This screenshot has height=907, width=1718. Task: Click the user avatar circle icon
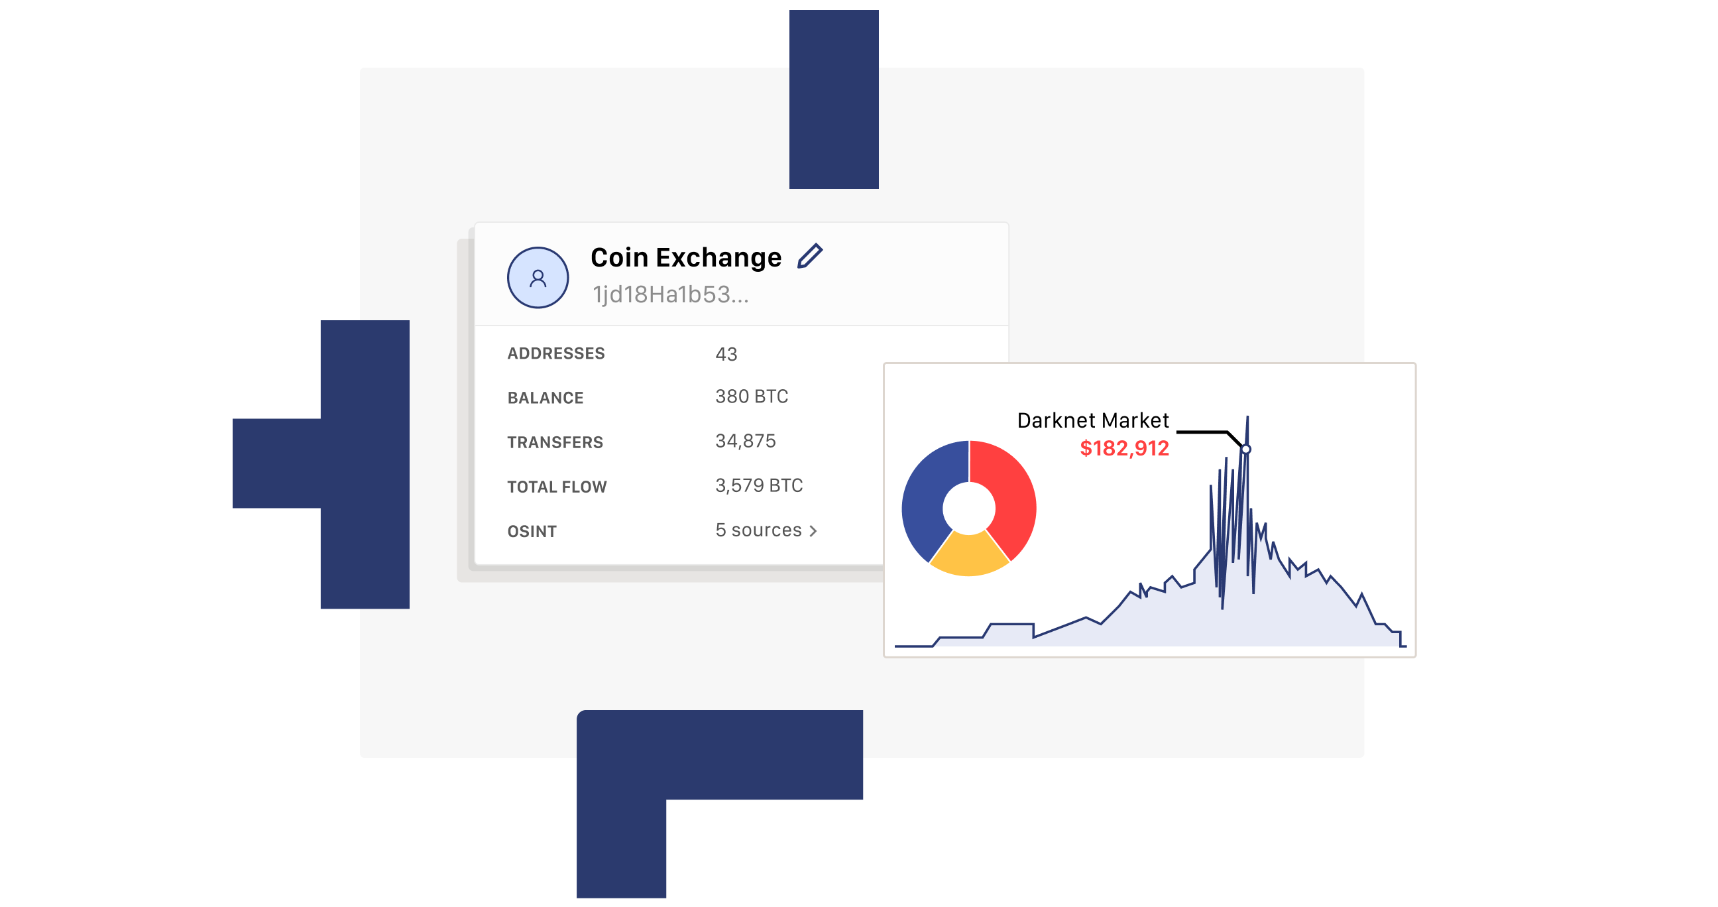tap(538, 277)
